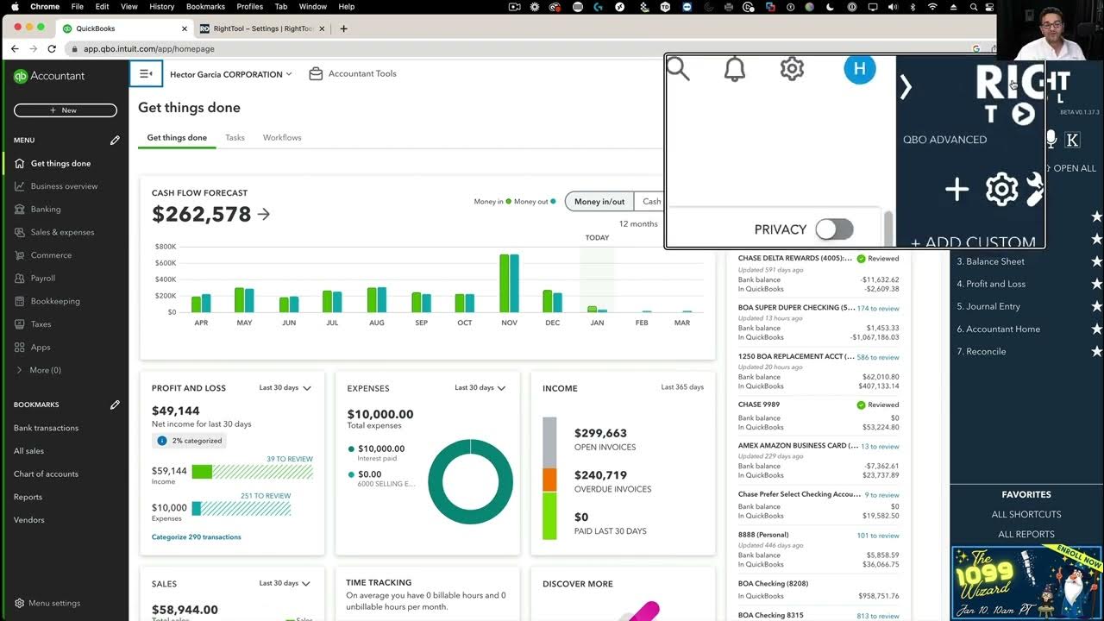The image size is (1104, 621).
Task: Expand More (0) in the sidebar
Action: (39, 370)
